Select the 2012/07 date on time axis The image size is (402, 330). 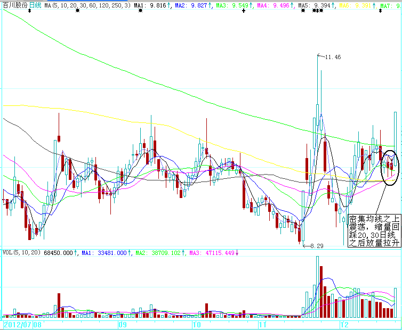(18, 325)
